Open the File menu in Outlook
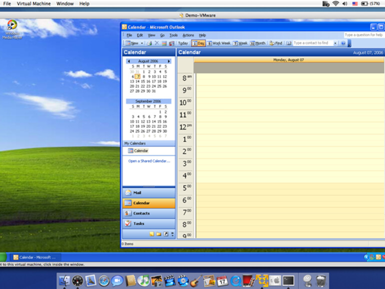The width and height of the screenshot is (385, 289). tap(129, 35)
